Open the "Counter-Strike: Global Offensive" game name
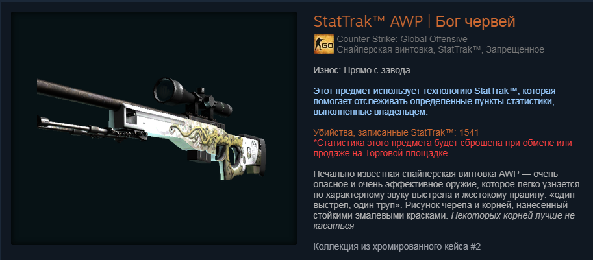593x260 pixels. click(402, 39)
